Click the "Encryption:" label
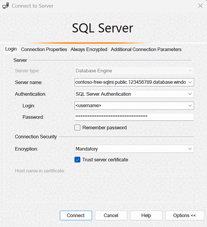This screenshot has height=227, width=207. (26, 149)
